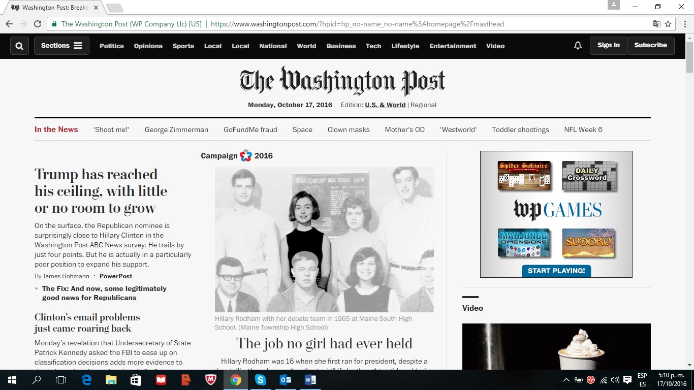Screen dimensions: 694x390
Task: Open the World section
Action: click(x=306, y=46)
